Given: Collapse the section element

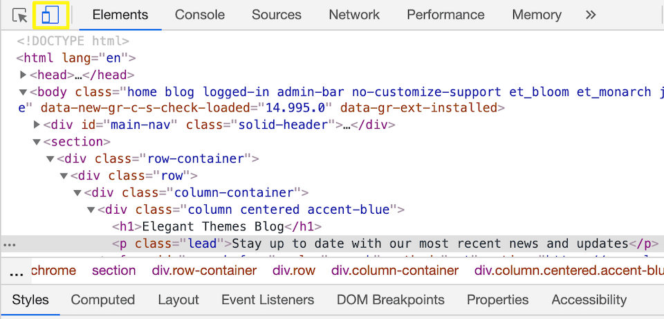Looking at the screenshot, I should [x=37, y=142].
